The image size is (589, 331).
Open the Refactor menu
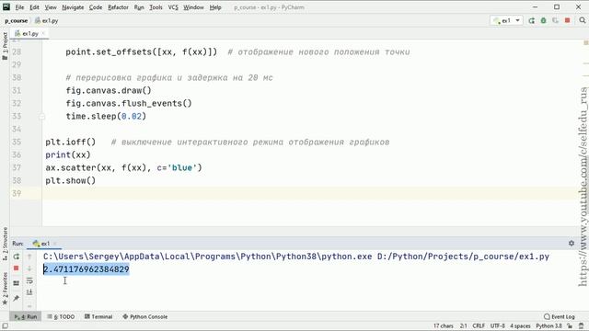pyautogui.click(x=118, y=7)
